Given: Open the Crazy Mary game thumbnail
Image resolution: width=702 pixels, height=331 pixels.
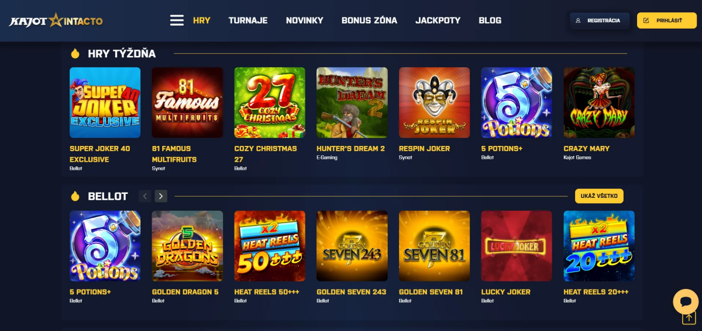Looking at the screenshot, I should (x=599, y=103).
